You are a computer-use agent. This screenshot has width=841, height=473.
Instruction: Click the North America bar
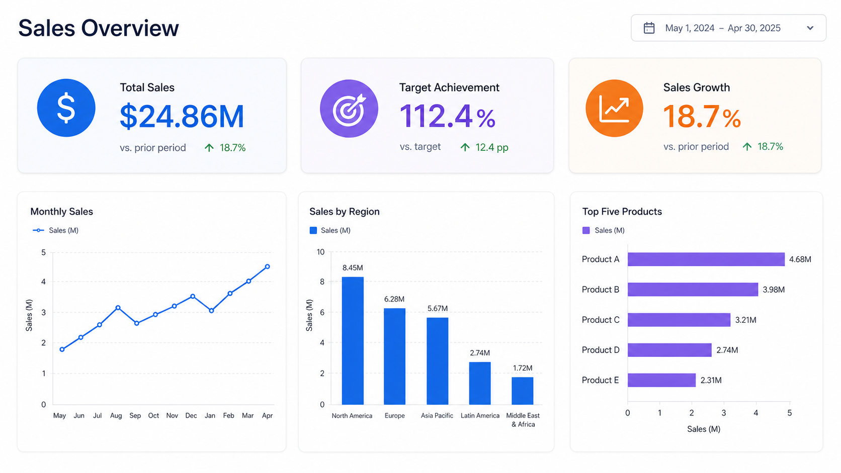tap(353, 341)
